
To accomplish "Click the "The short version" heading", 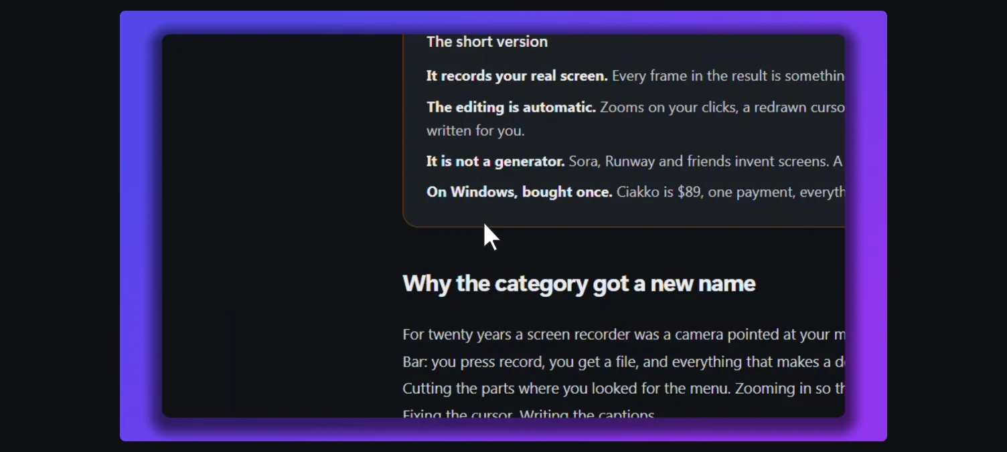I will [x=487, y=41].
